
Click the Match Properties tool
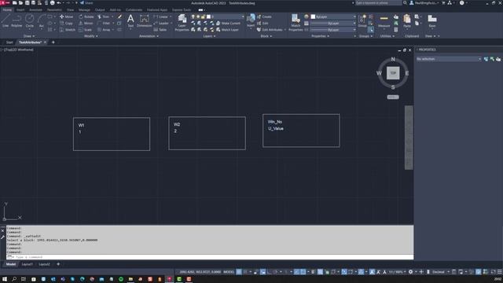296,23
